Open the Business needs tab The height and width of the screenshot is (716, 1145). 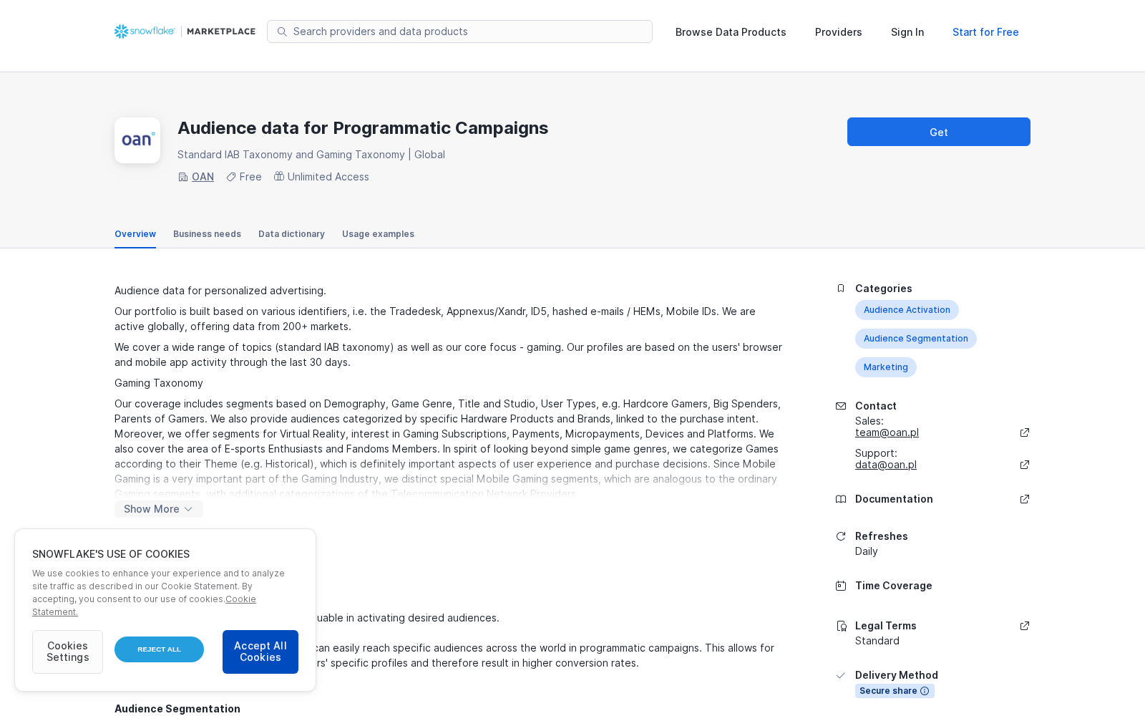tap(207, 234)
